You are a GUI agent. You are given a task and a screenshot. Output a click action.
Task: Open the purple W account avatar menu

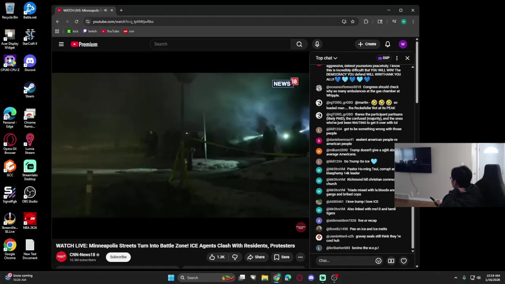(x=403, y=44)
